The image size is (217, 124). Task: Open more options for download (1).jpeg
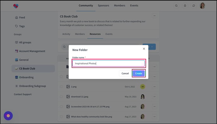pos(155,97)
